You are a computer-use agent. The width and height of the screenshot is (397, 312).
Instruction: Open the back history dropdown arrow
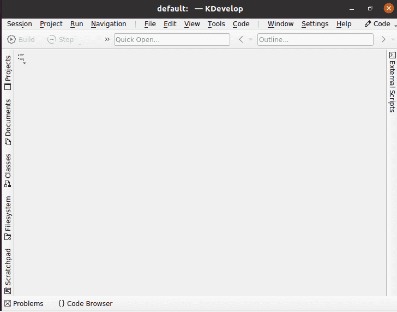[251, 39]
